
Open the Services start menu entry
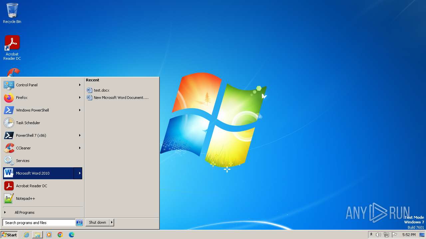pos(43,161)
